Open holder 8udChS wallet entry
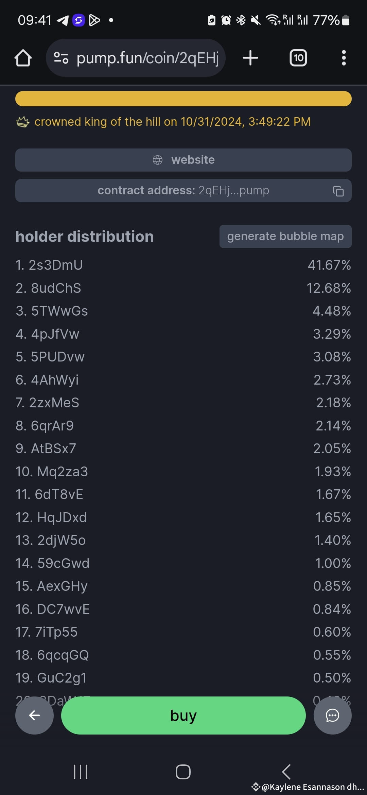 (183, 288)
